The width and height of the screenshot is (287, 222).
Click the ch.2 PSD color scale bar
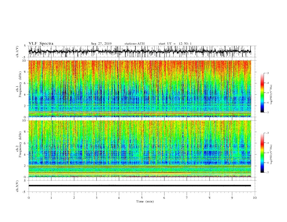(x=262, y=153)
